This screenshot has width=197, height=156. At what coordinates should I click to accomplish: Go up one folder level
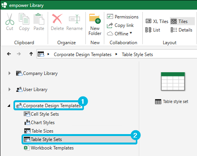tap(31, 54)
